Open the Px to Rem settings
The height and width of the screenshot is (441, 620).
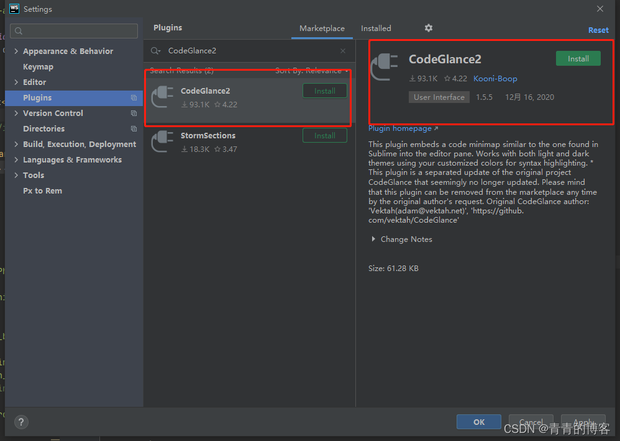coord(42,190)
